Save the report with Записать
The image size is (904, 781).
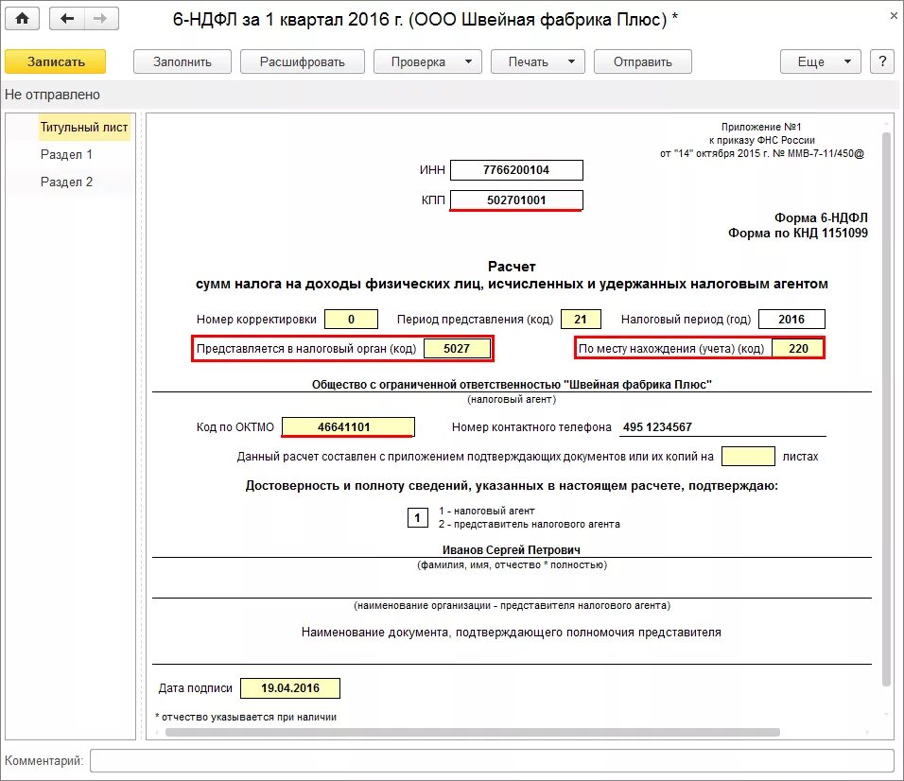pos(56,61)
